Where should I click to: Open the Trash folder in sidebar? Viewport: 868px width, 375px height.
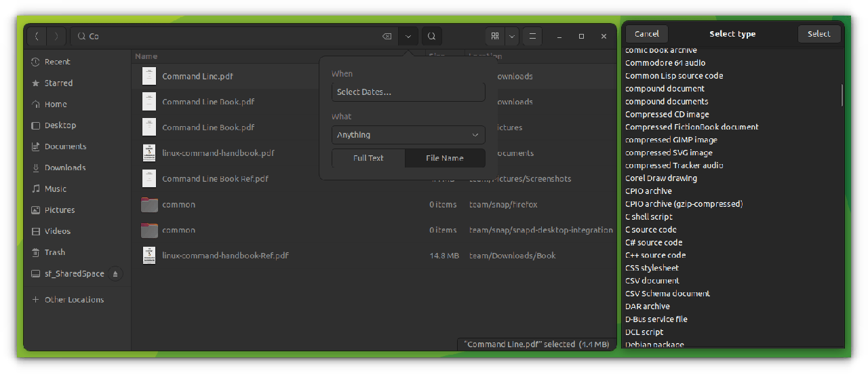55,252
